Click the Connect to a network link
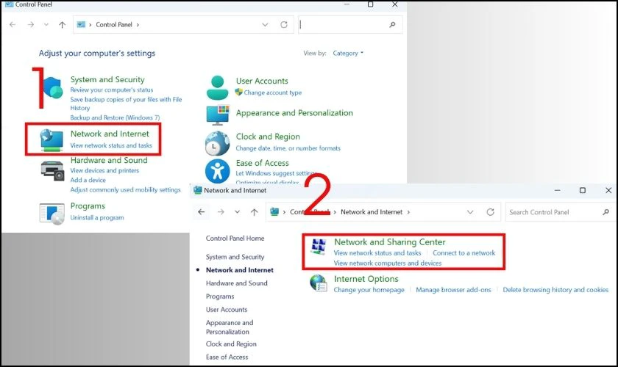Viewport: 618px width, 367px height. click(464, 253)
